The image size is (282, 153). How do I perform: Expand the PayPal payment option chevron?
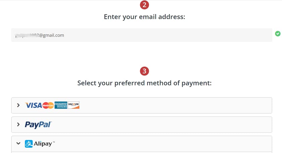pos(18,125)
